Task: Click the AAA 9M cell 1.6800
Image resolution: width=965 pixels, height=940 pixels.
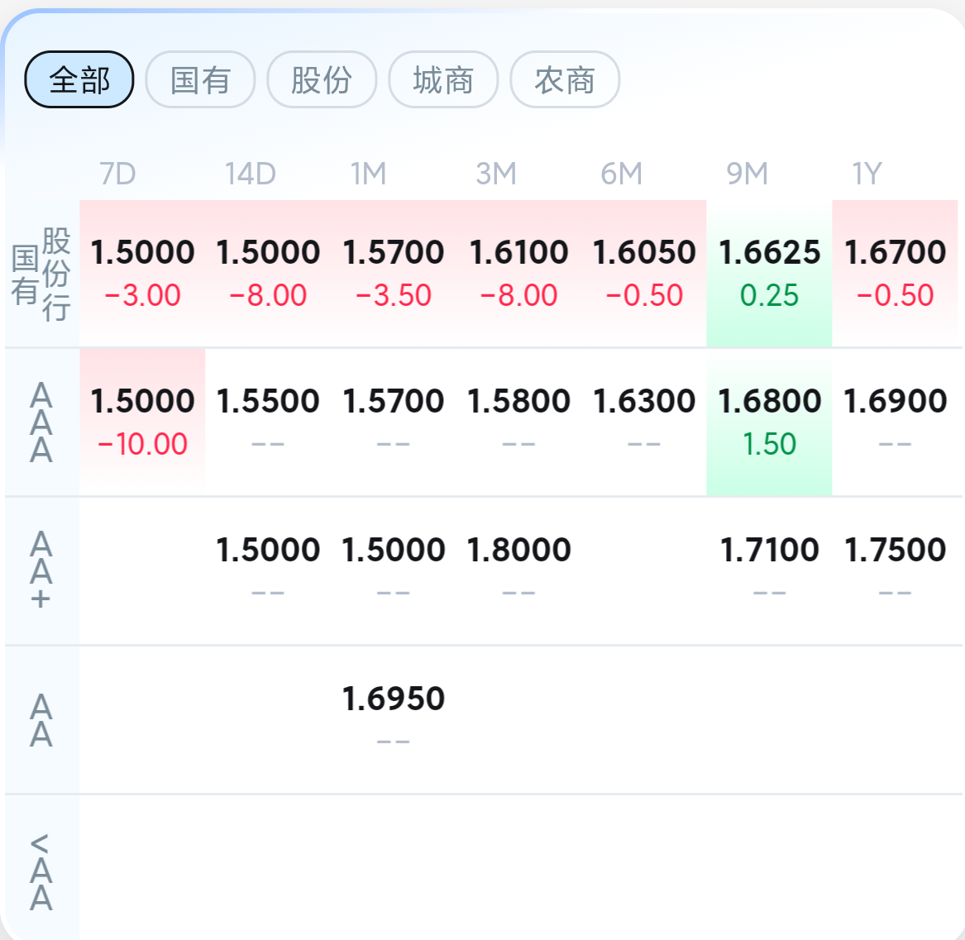Action: (769, 422)
